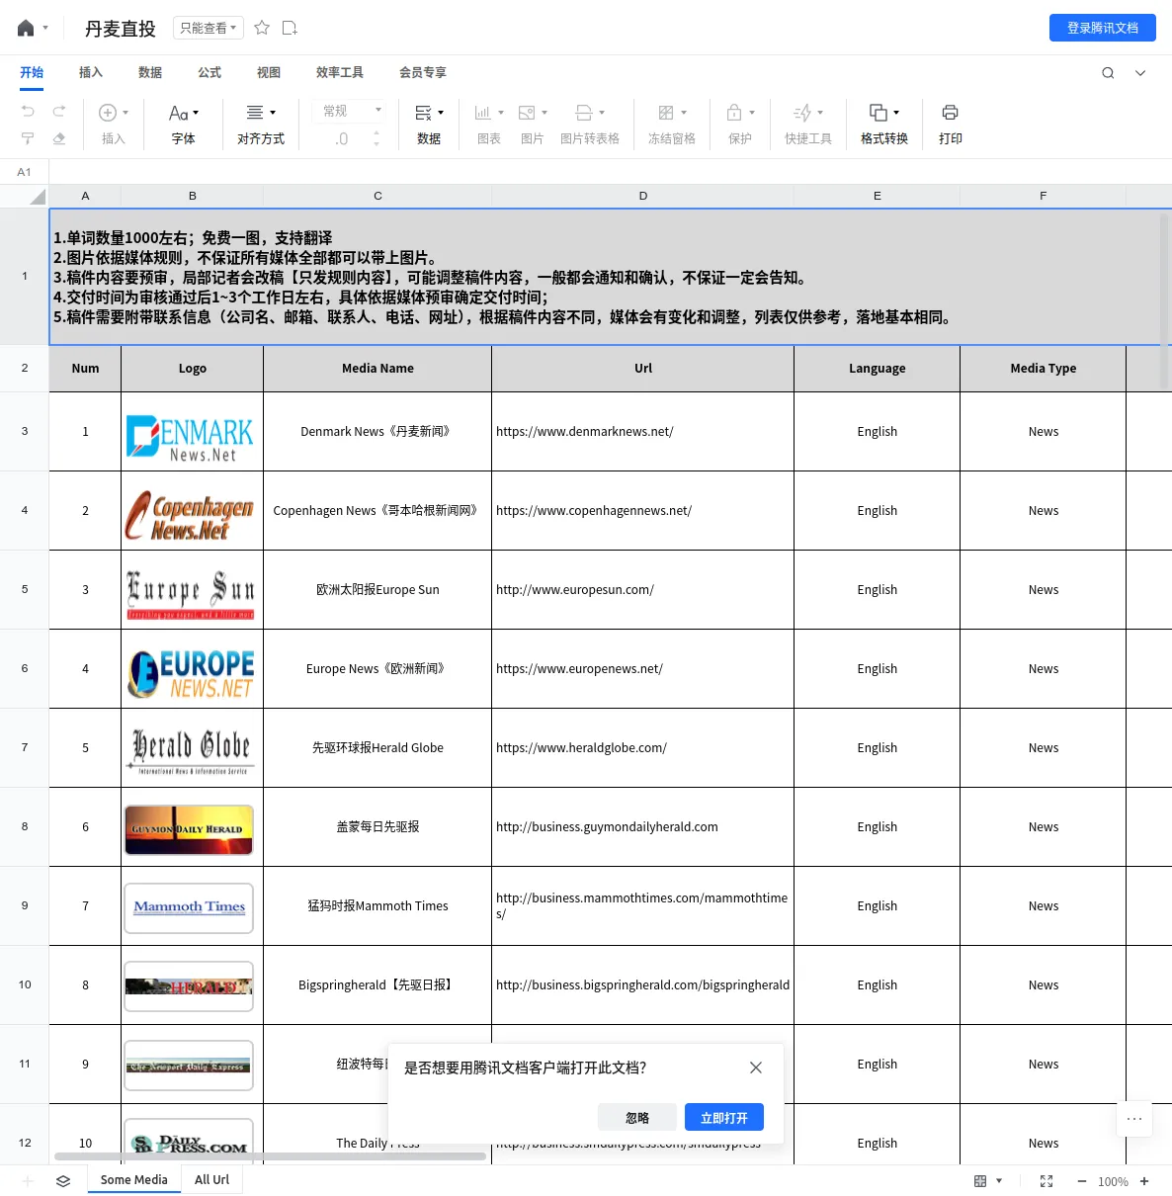Image resolution: width=1172 pixels, height=1196 pixels.
Task: Select row 5 header
Action: (25, 589)
